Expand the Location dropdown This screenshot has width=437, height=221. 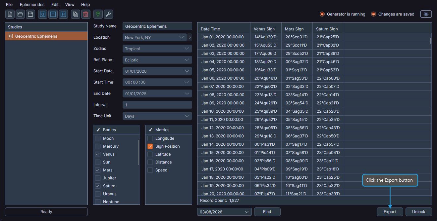182,37
